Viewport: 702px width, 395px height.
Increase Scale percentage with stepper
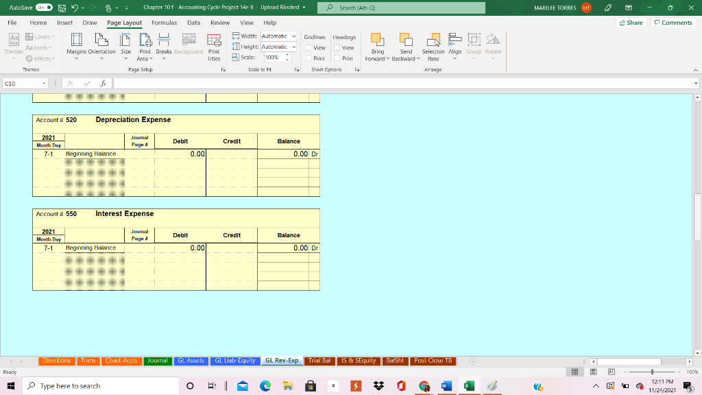287,55
